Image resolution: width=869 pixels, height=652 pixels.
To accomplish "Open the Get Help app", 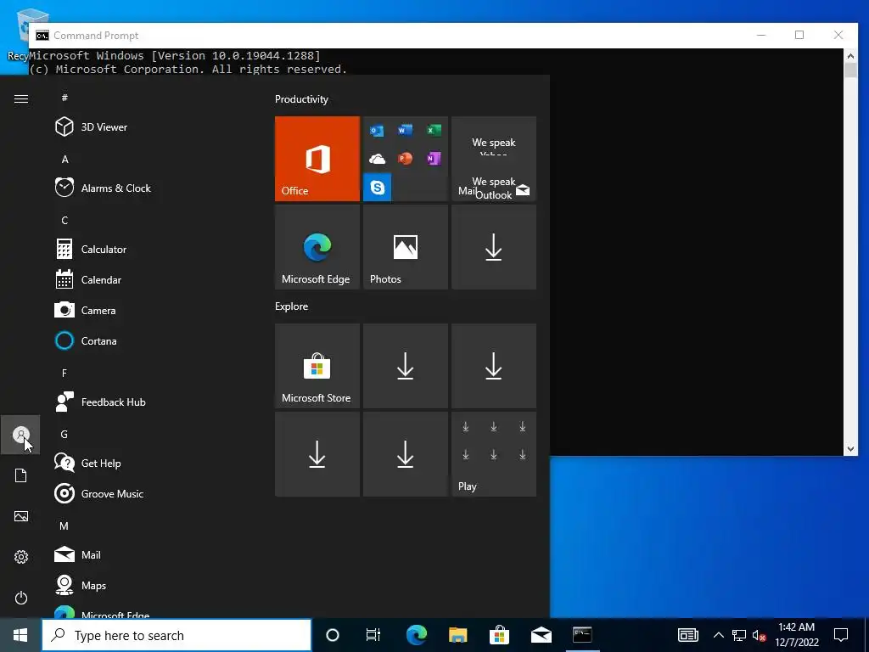I will pyautogui.click(x=149, y=463).
